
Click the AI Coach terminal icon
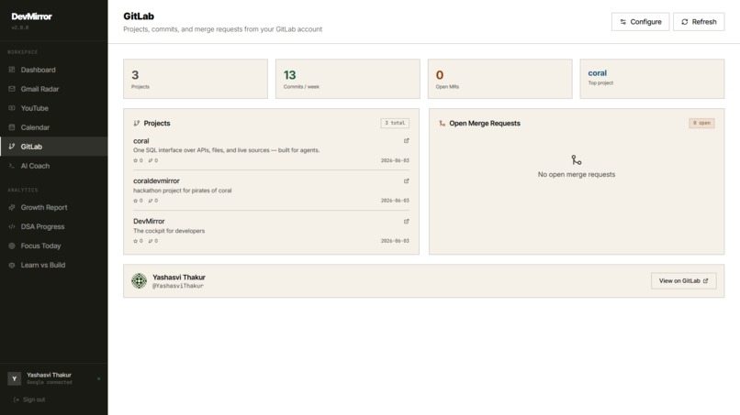click(12, 166)
